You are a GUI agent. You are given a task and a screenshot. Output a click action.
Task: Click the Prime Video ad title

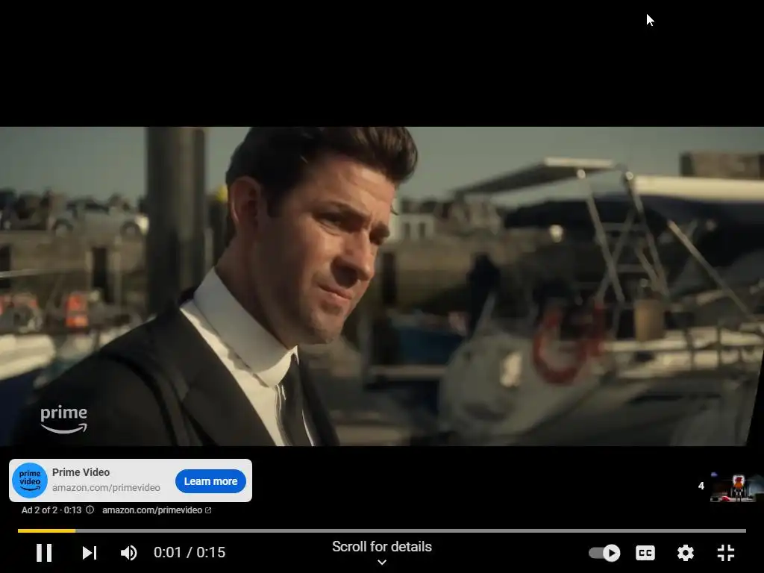tap(81, 472)
